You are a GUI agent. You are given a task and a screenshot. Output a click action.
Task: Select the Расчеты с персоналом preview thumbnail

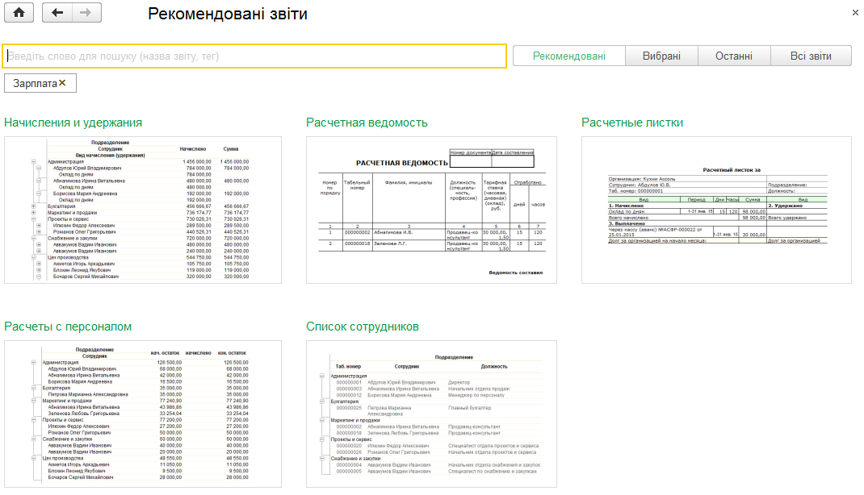coord(143,414)
